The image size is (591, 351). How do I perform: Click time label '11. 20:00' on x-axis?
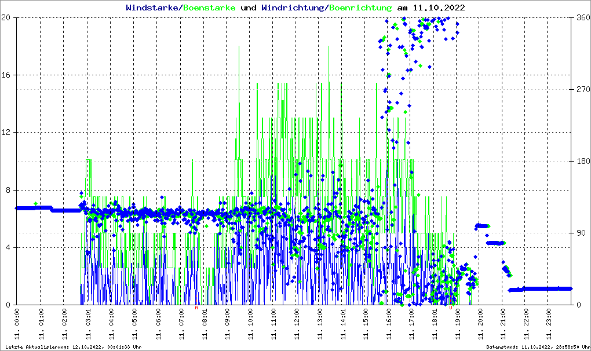point(479,324)
